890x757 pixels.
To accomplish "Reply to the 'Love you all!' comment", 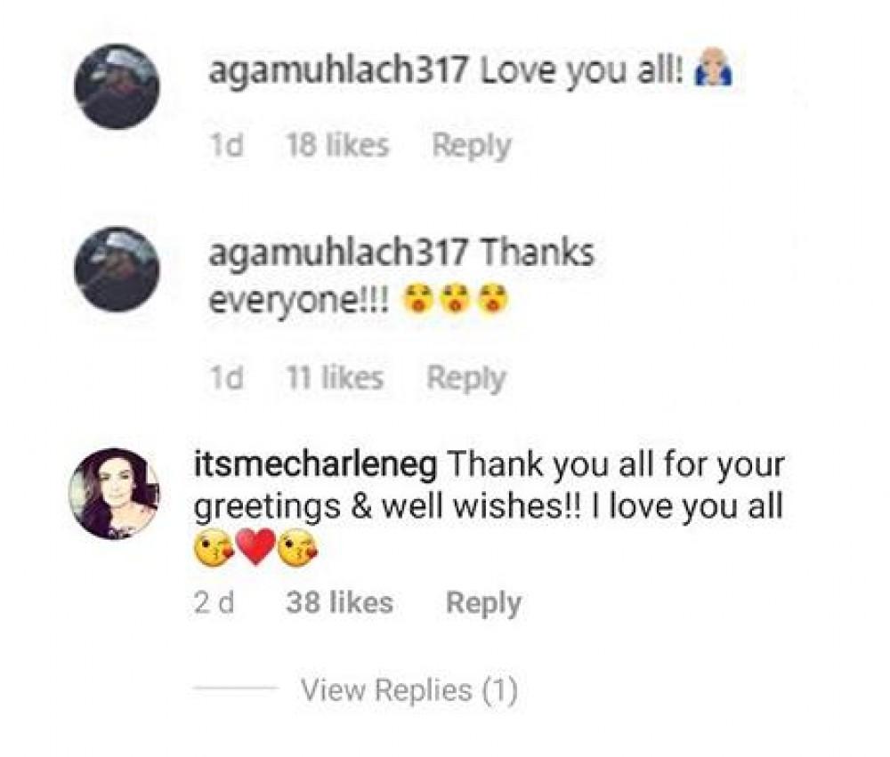I will tap(472, 145).
